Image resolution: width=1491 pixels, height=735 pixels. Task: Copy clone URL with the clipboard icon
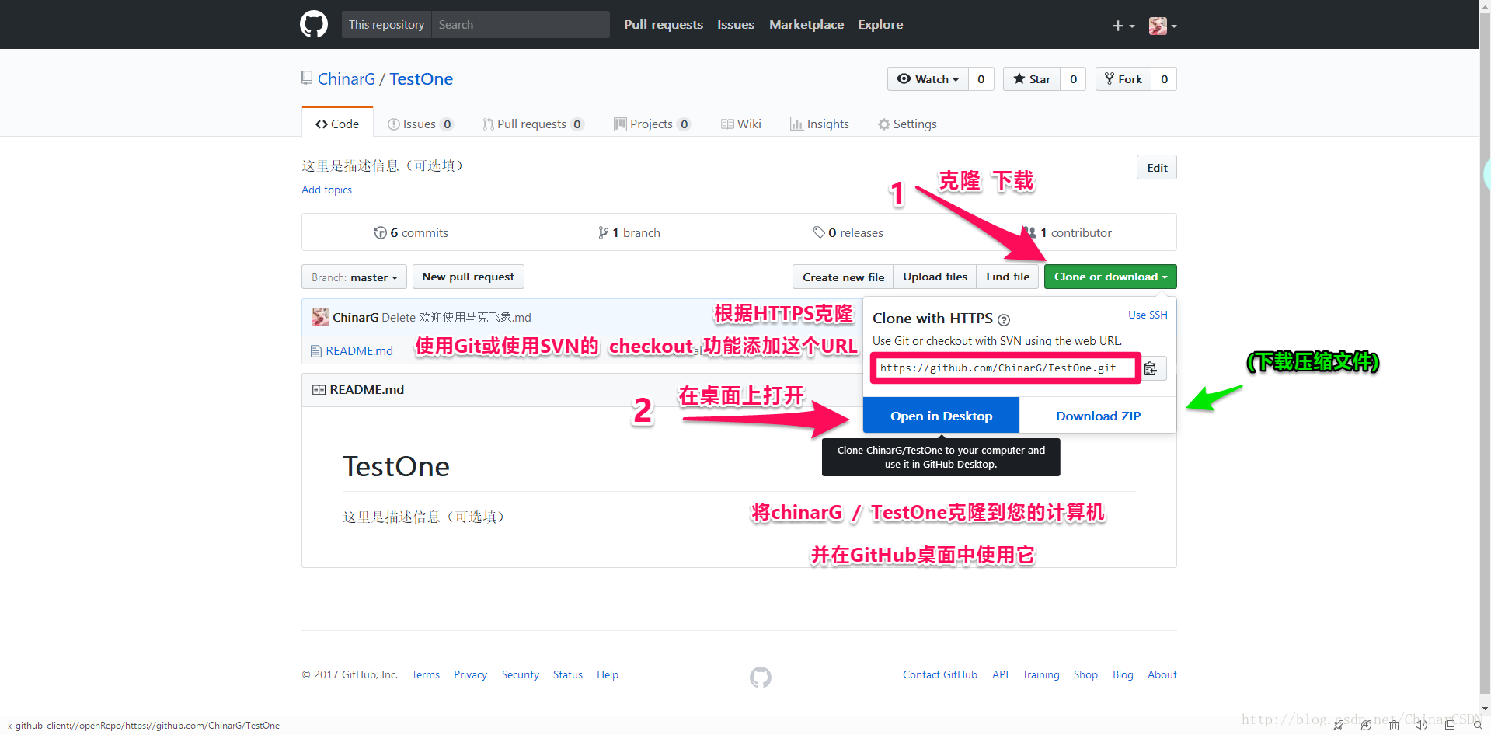tap(1151, 368)
